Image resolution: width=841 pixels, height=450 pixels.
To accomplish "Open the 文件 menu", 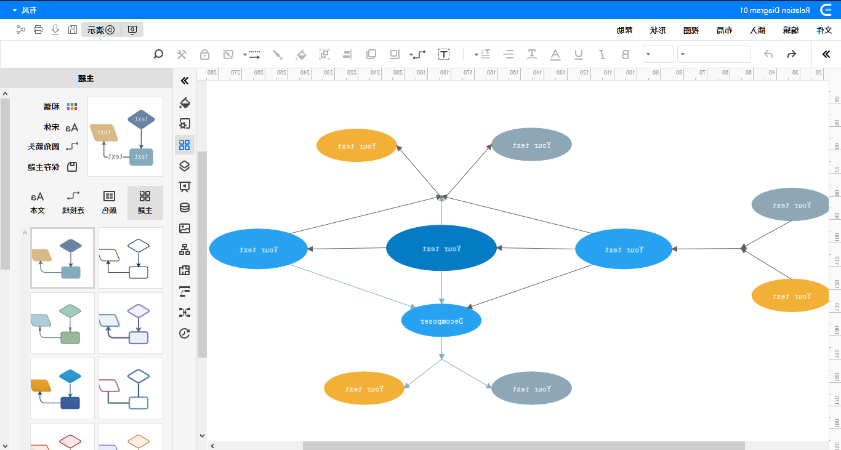I will pos(824,30).
